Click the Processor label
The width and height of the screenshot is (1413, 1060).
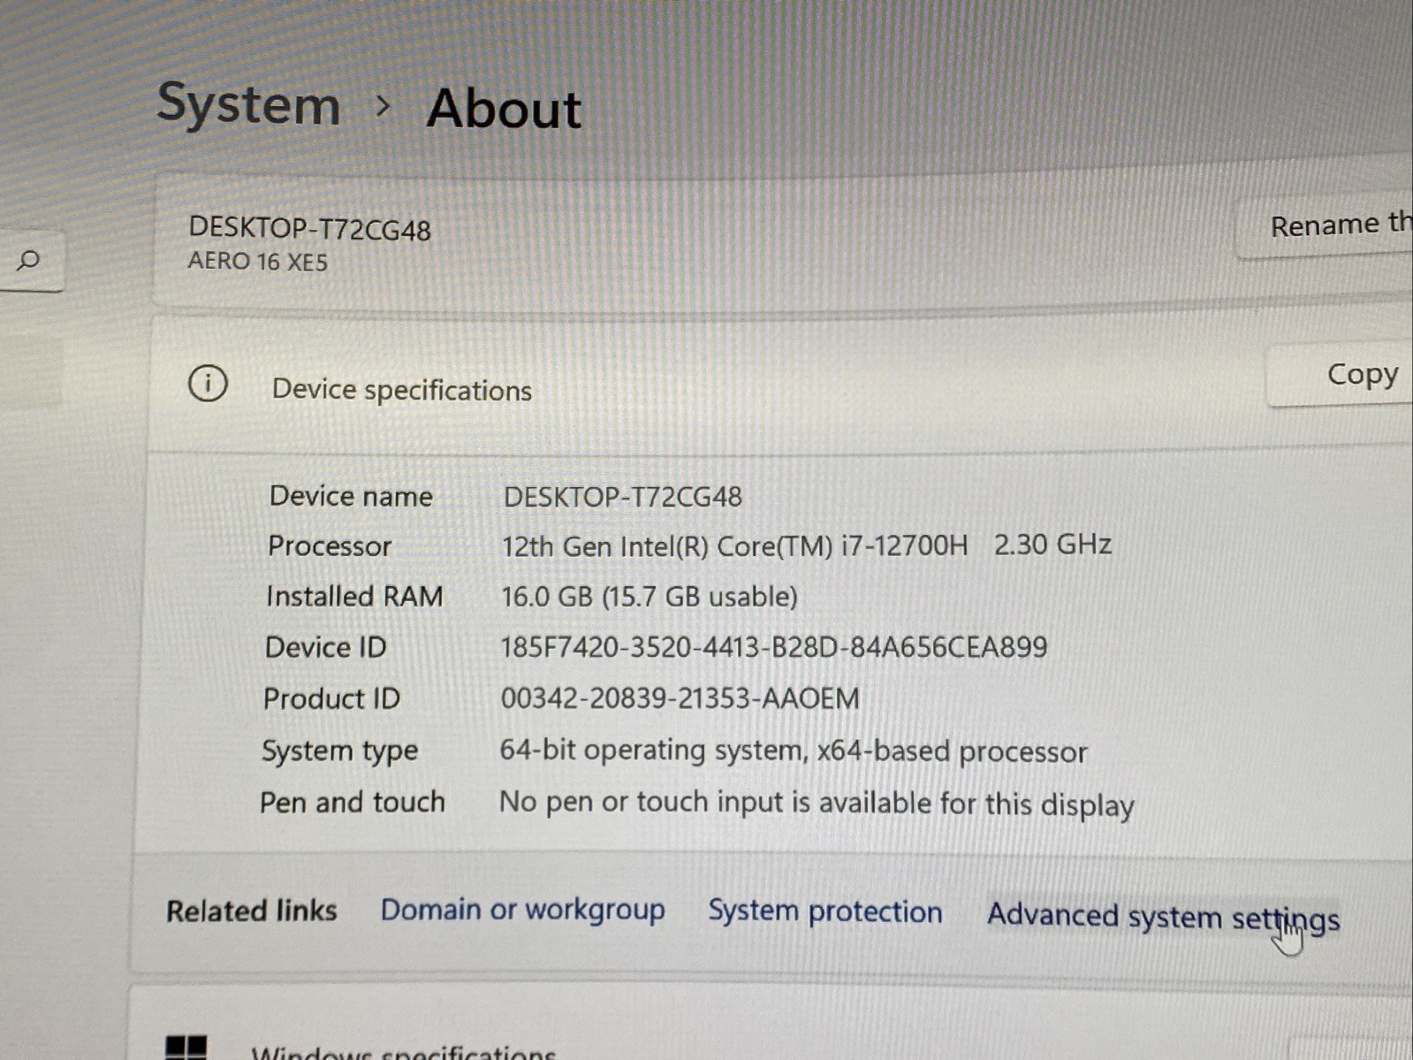point(329,546)
